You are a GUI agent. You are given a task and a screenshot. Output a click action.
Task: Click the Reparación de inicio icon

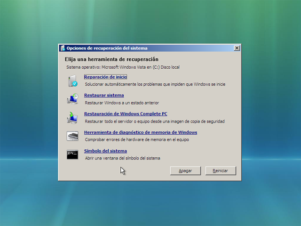pos(73,81)
